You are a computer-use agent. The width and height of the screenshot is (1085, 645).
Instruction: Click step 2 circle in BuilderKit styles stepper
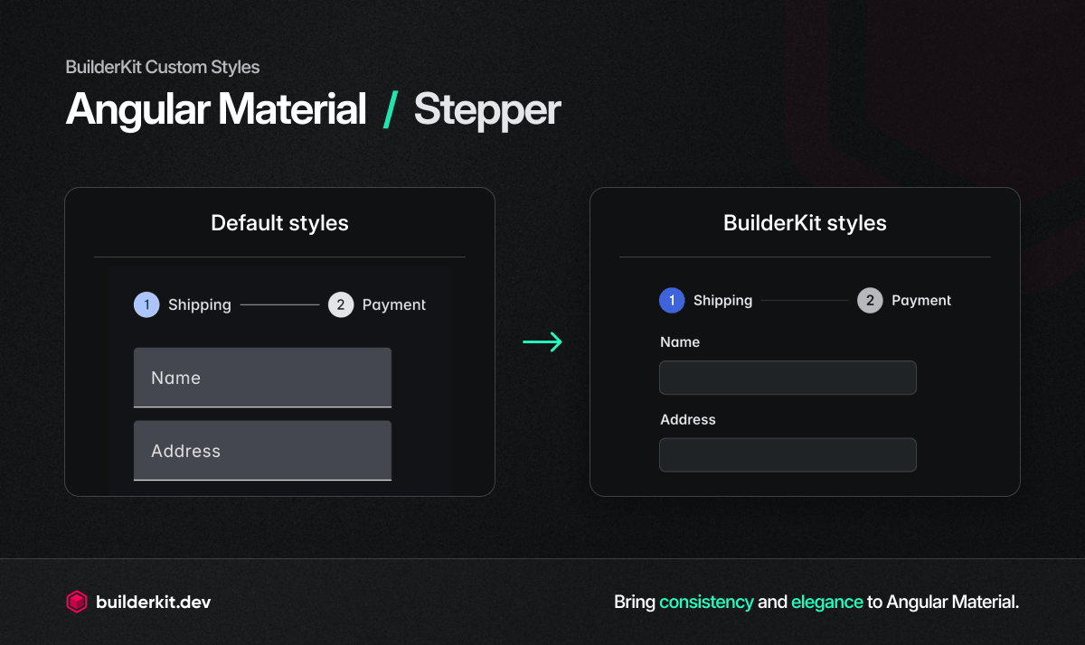pos(870,300)
